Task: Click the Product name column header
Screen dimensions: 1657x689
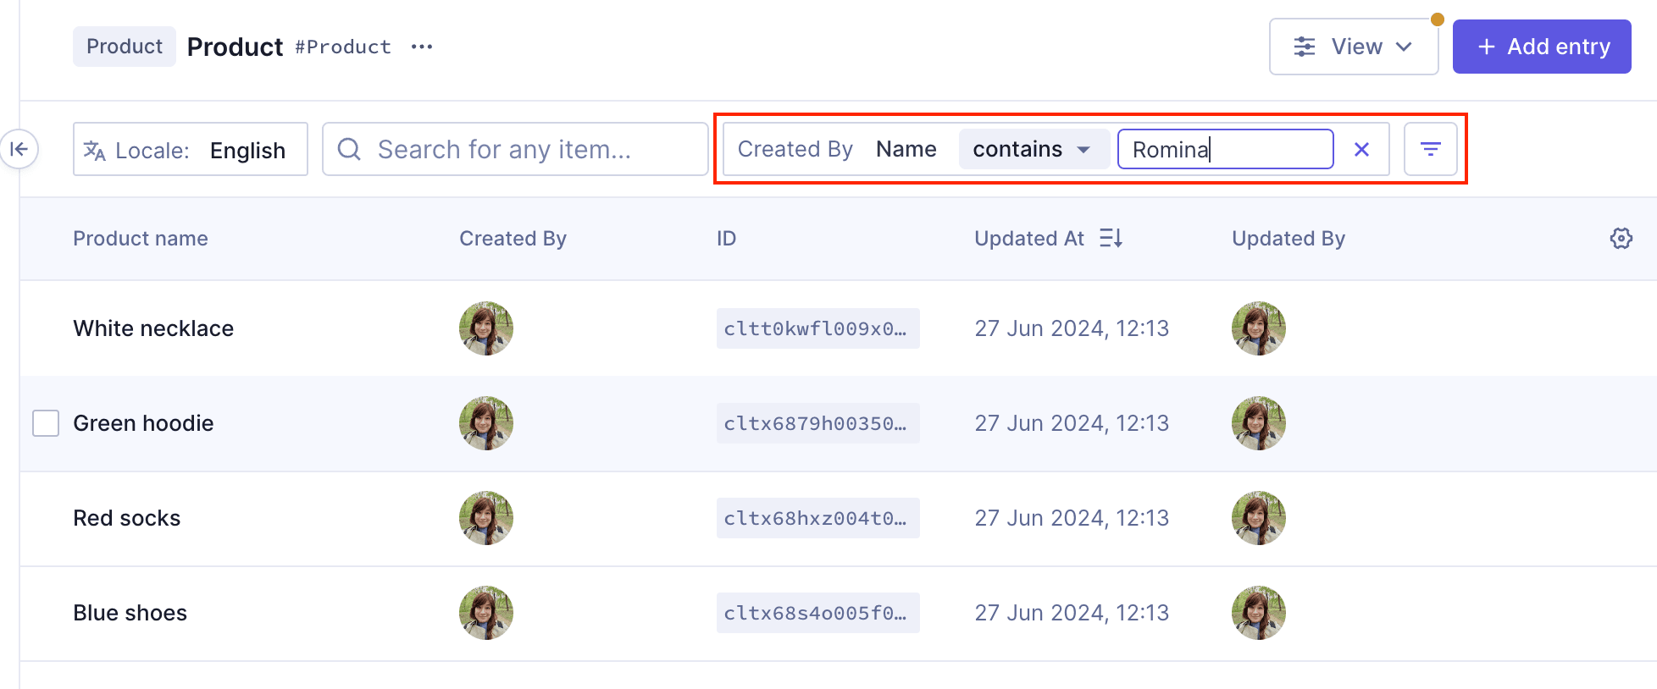Action: pyautogui.click(x=141, y=239)
